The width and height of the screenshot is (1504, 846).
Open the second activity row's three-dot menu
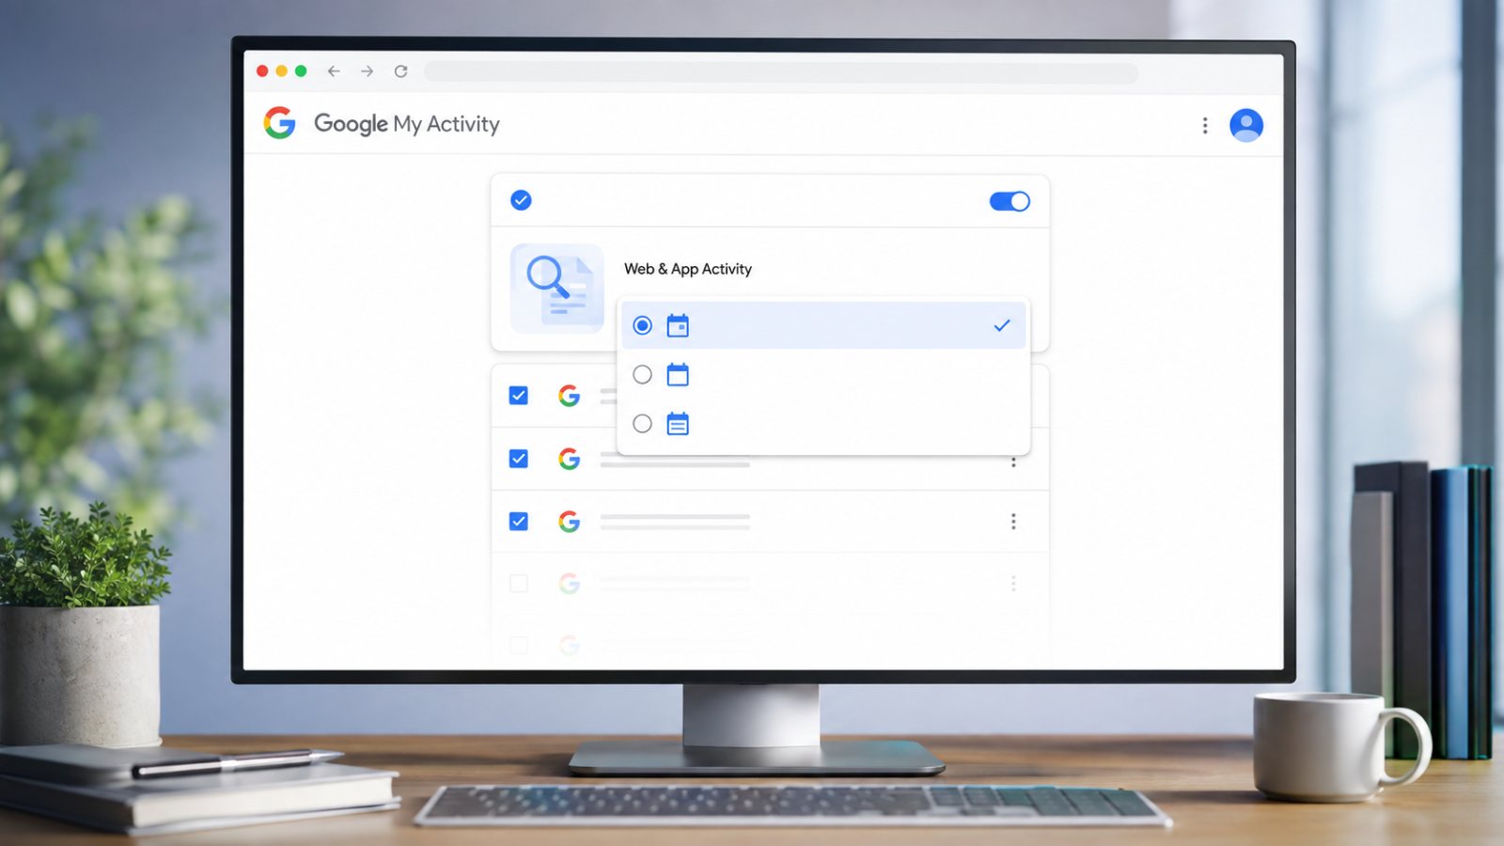click(x=1013, y=462)
